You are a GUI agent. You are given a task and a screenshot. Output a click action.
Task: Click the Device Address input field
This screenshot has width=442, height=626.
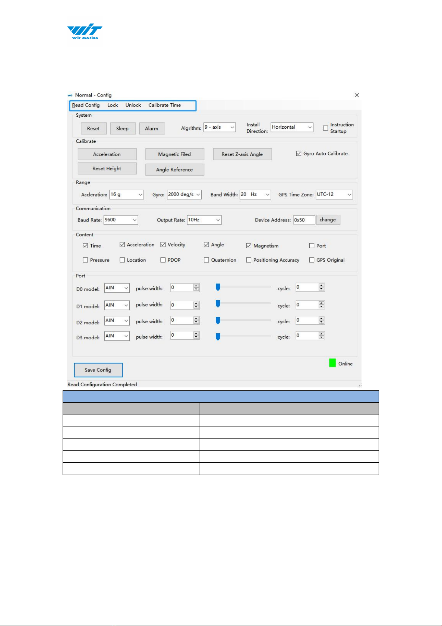(304, 220)
